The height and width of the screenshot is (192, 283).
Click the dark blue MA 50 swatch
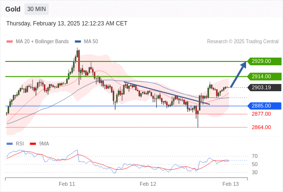(78, 42)
